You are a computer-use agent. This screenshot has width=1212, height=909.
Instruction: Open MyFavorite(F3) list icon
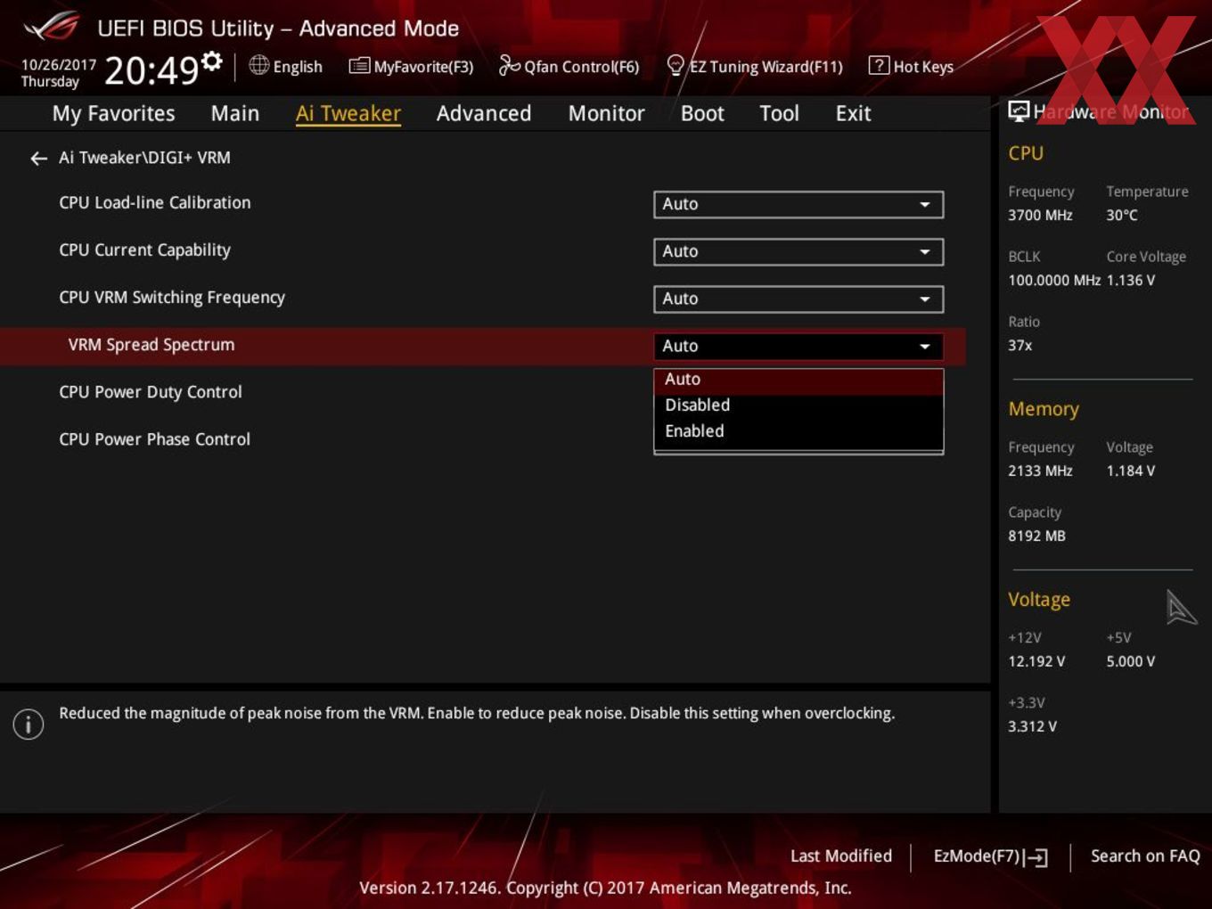[x=358, y=66]
